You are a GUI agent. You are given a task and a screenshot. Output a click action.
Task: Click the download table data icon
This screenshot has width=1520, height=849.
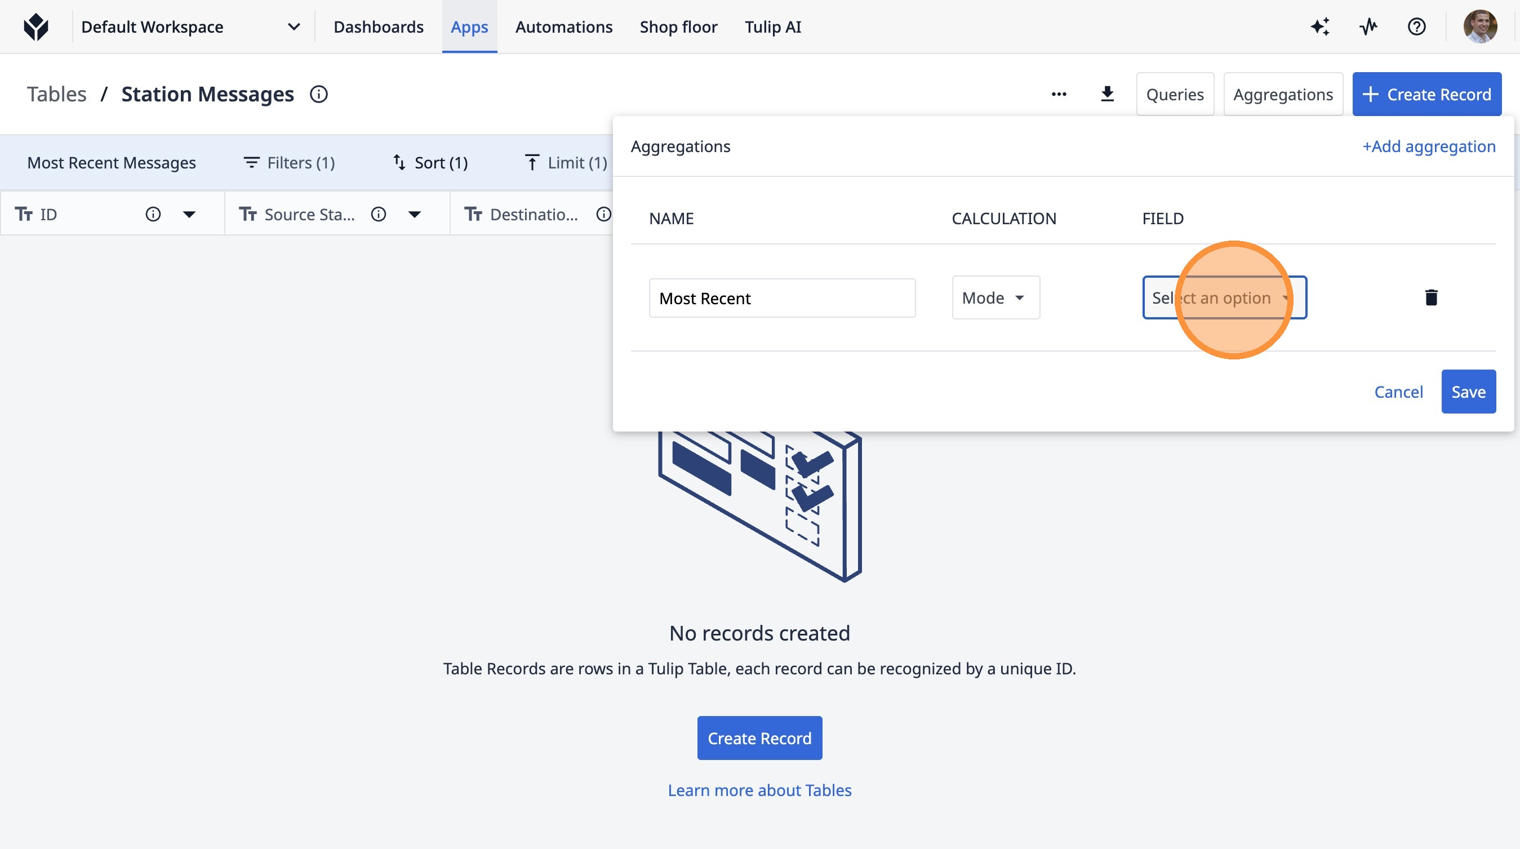click(x=1107, y=94)
